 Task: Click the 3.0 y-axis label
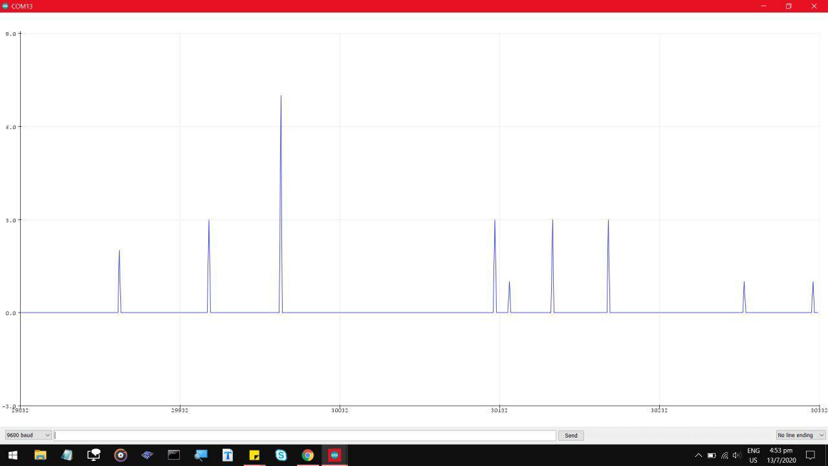click(10, 220)
